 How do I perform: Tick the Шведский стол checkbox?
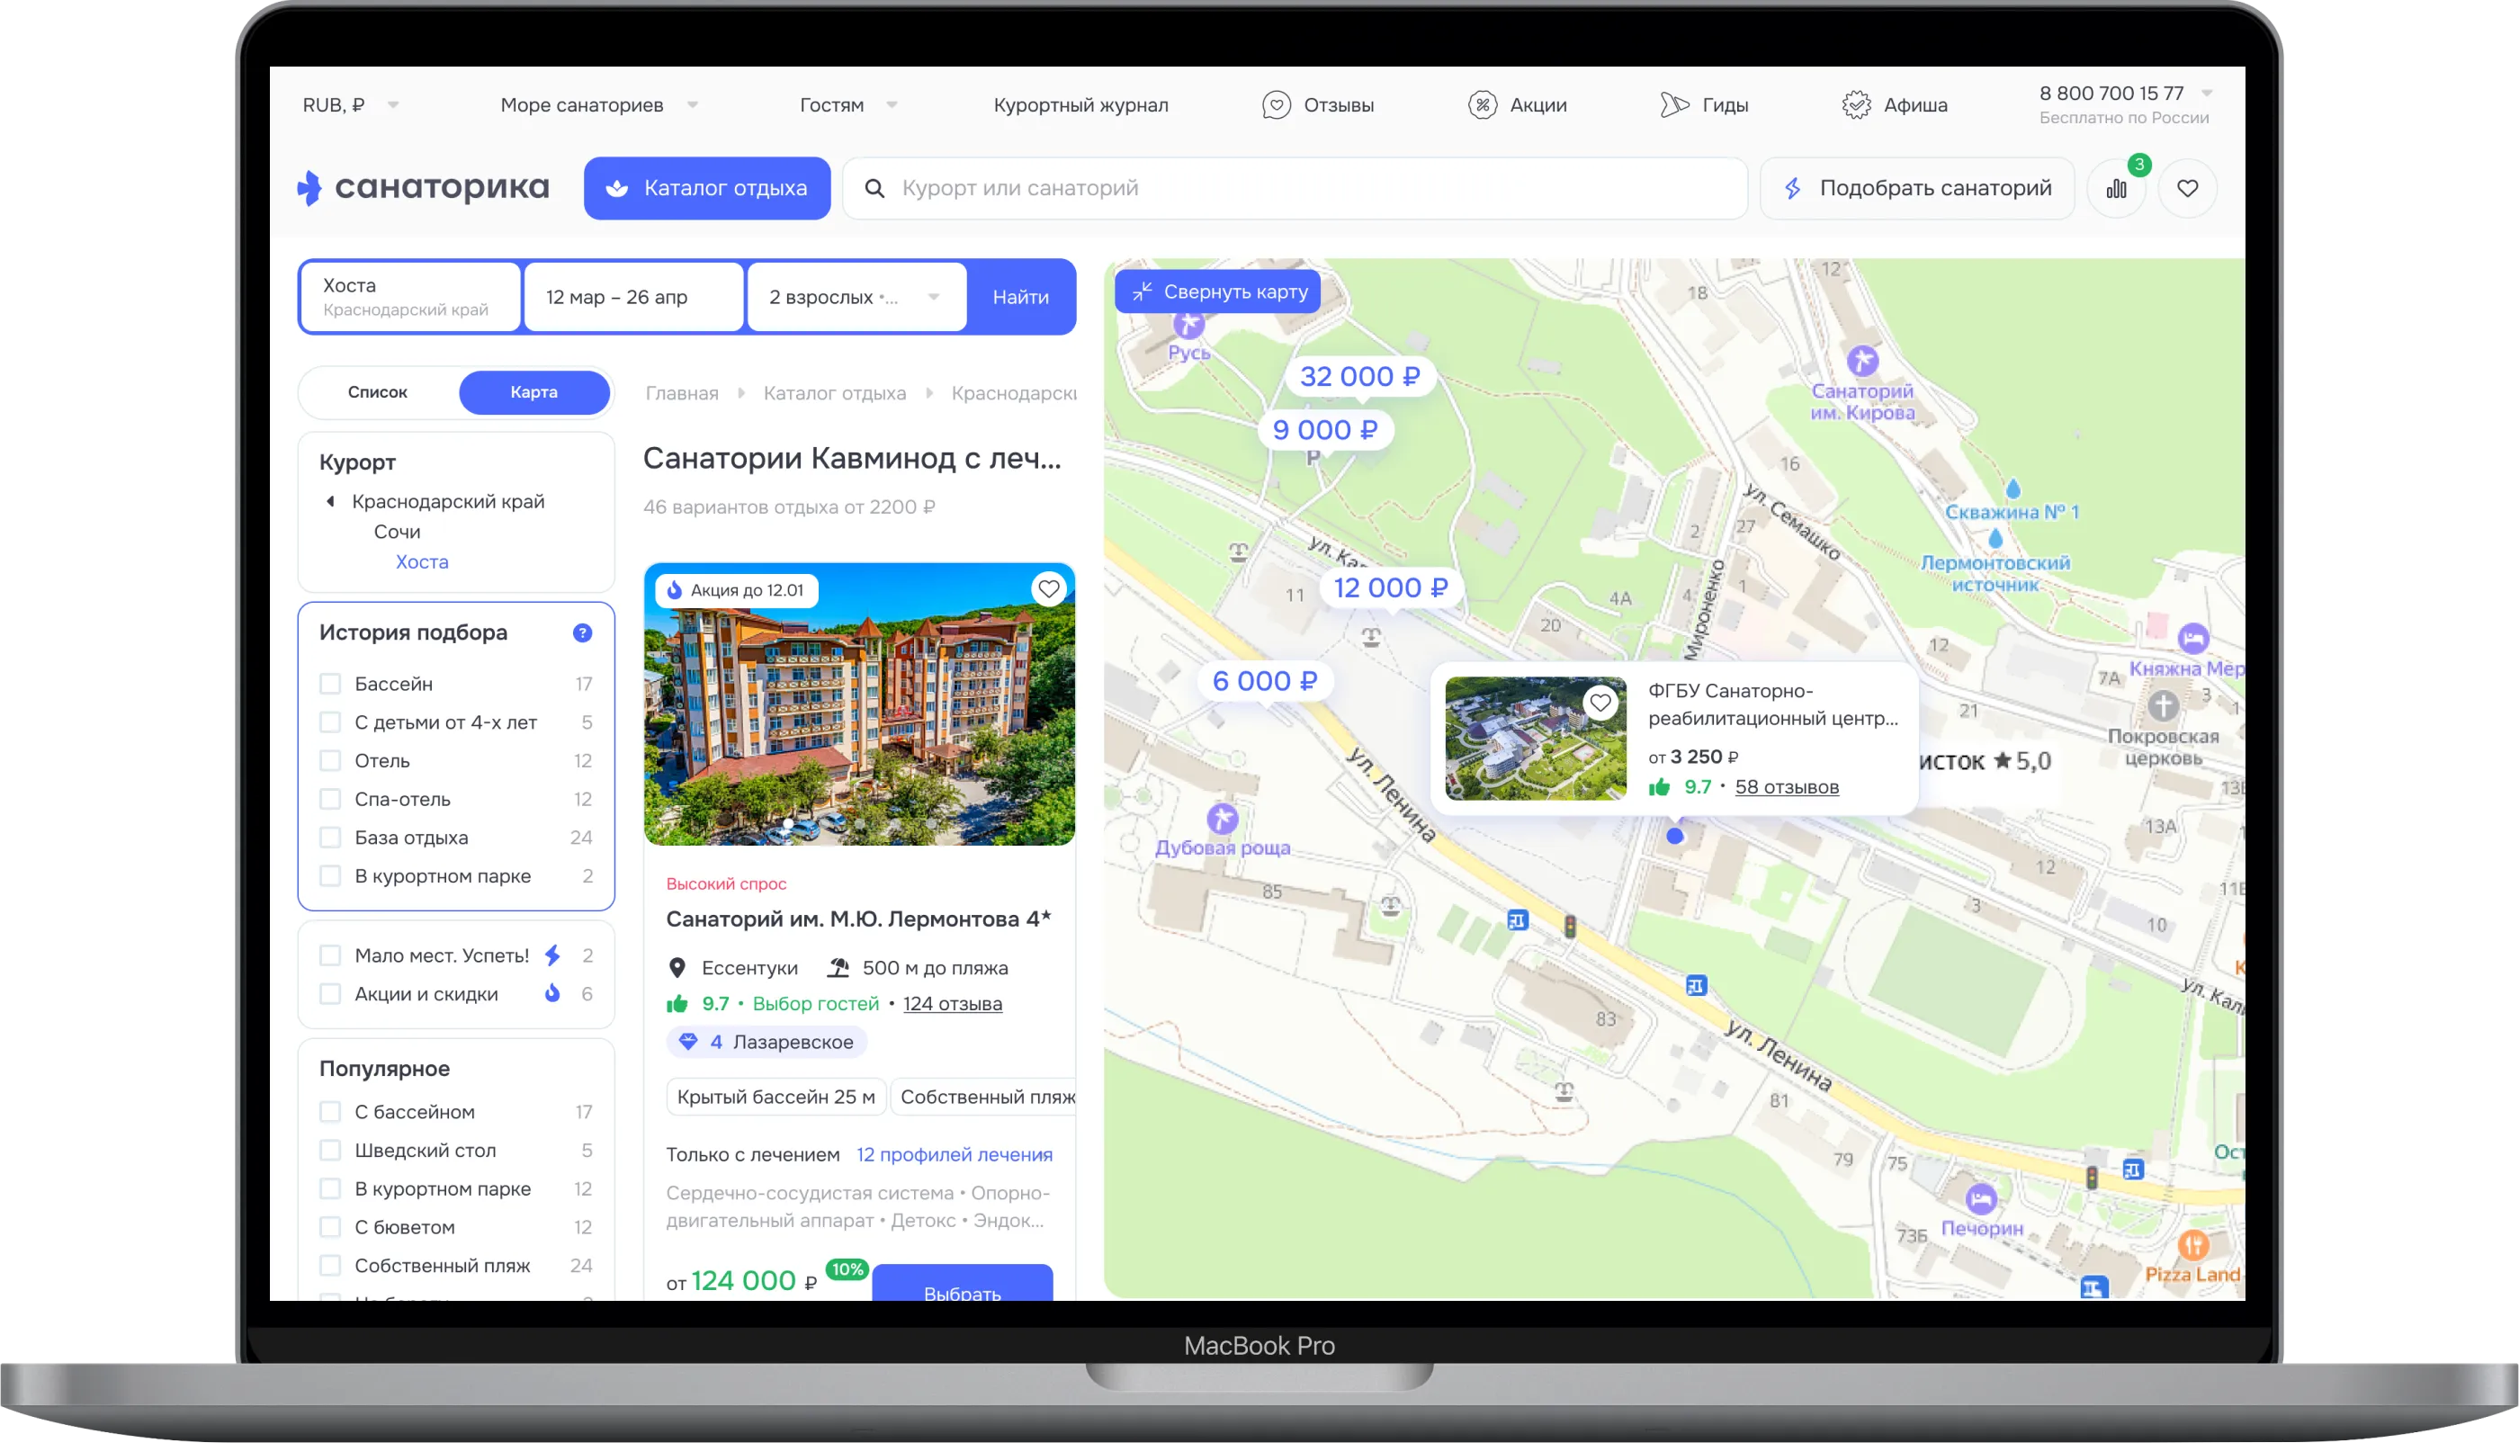[330, 1151]
